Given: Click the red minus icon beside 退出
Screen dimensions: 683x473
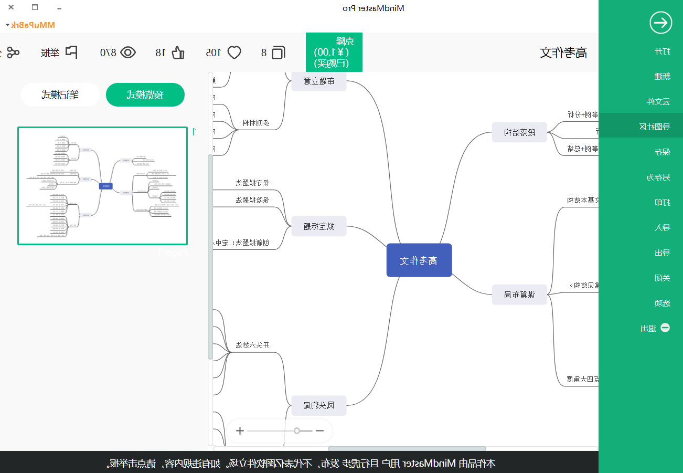Looking at the screenshot, I should [x=665, y=328].
